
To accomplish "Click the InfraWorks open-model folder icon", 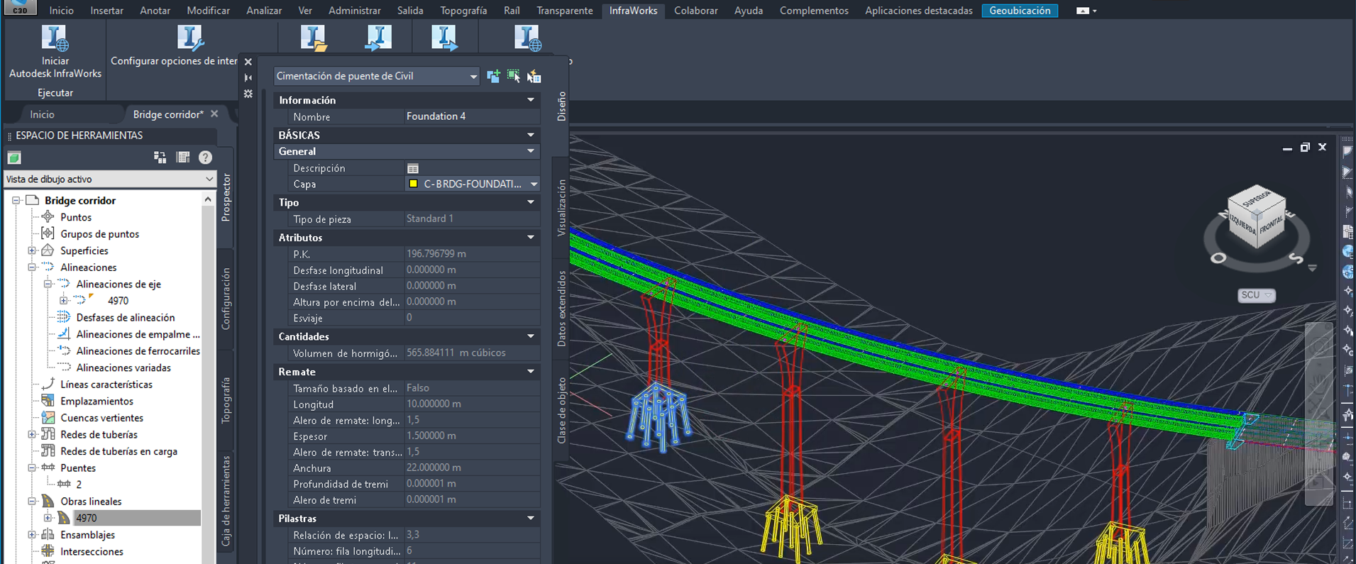I will point(313,38).
